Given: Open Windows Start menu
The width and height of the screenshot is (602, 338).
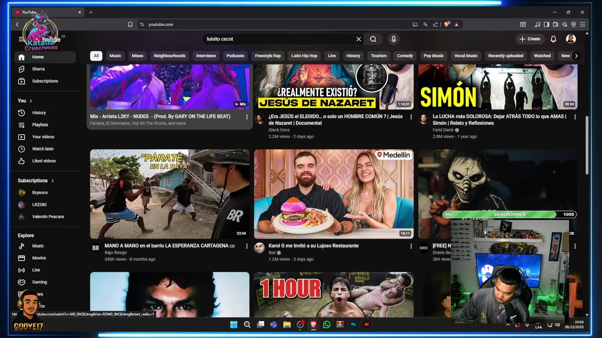Looking at the screenshot, I should click(234, 324).
